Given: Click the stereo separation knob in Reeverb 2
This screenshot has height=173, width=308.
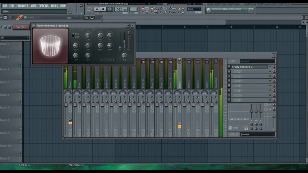Looking at the screenshot, I should click(124, 55).
